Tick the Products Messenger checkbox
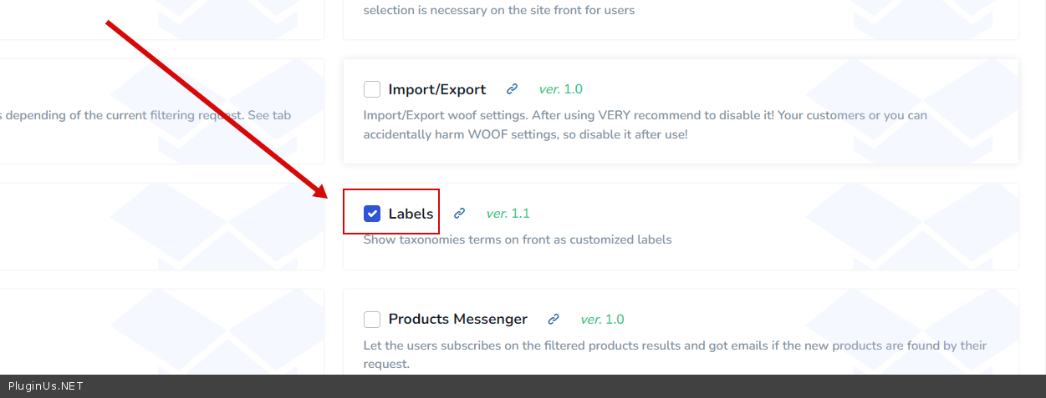The height and width of the screenshot is (398, 1046). [372, 320]
